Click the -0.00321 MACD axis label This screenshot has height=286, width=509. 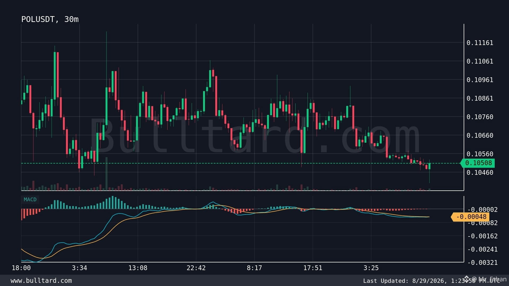pos(482,263)
